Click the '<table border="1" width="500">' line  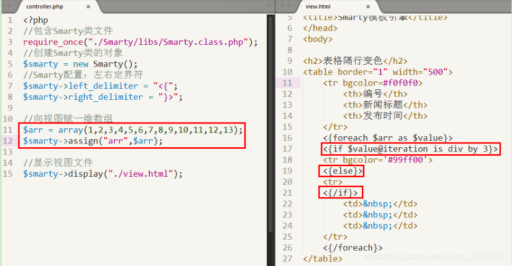pos(378,72)
